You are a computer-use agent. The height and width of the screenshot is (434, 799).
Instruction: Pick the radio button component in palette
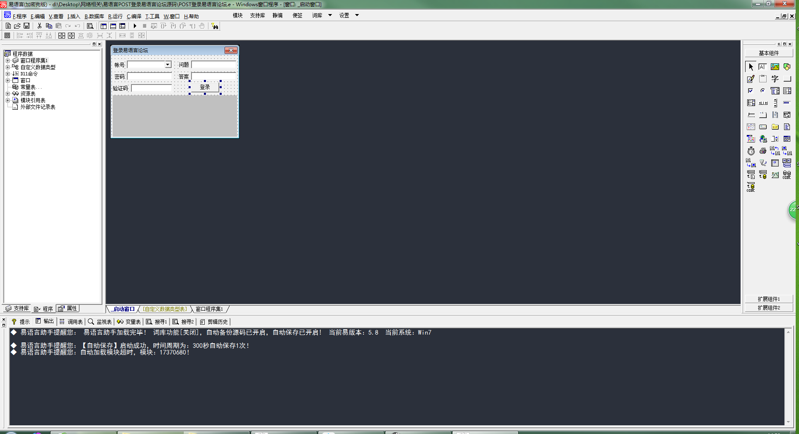pyautogui.click(x=763, y=91)
